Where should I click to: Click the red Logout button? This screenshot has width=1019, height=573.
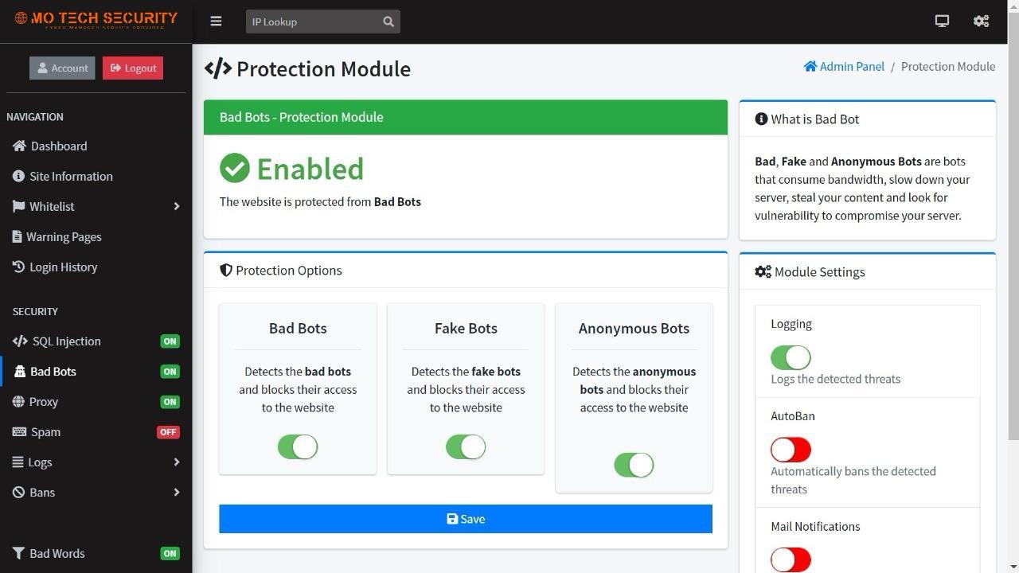(x=133, y=68)
